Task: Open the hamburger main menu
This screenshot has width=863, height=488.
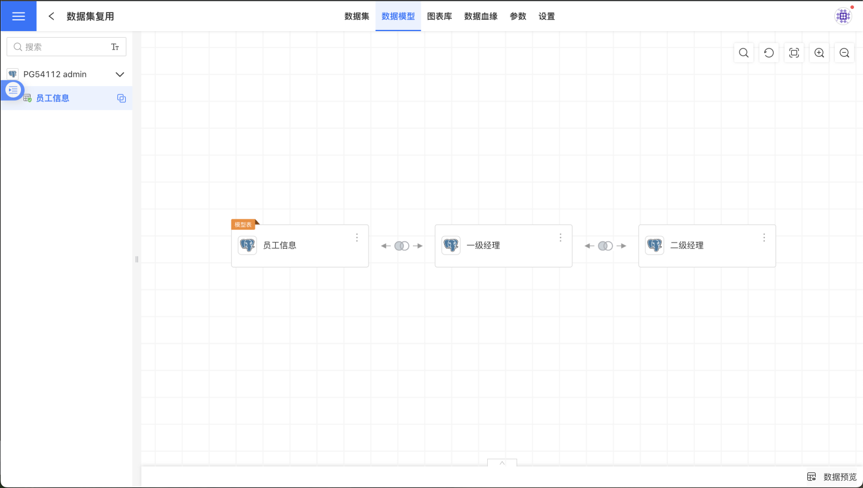Action: (19, 16)
